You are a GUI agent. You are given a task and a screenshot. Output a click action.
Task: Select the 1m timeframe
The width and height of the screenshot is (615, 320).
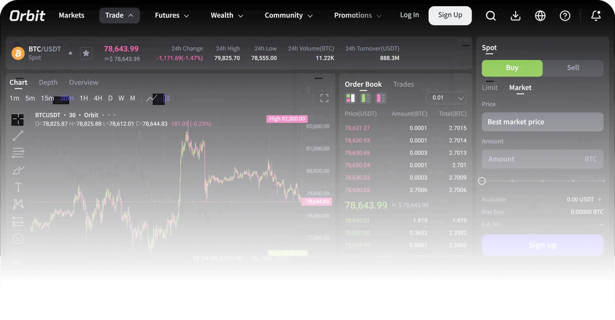point(14,98)
